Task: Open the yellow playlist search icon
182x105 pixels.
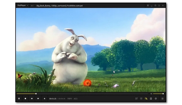Action: 146,99
